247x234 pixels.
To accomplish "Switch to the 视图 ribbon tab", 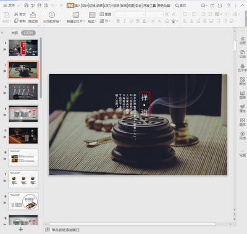I will pos(131,6).
